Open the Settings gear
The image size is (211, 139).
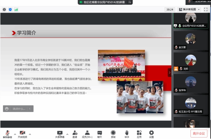tap(151, 134)
